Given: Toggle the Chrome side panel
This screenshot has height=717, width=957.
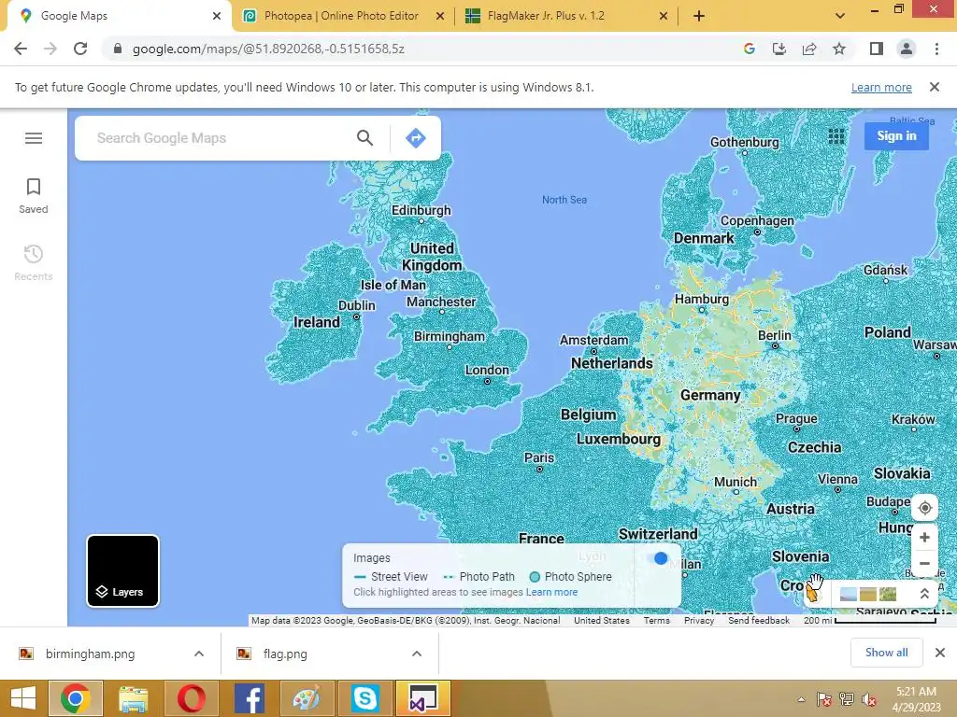Looking at the screenshot, I should pos(877,49).
